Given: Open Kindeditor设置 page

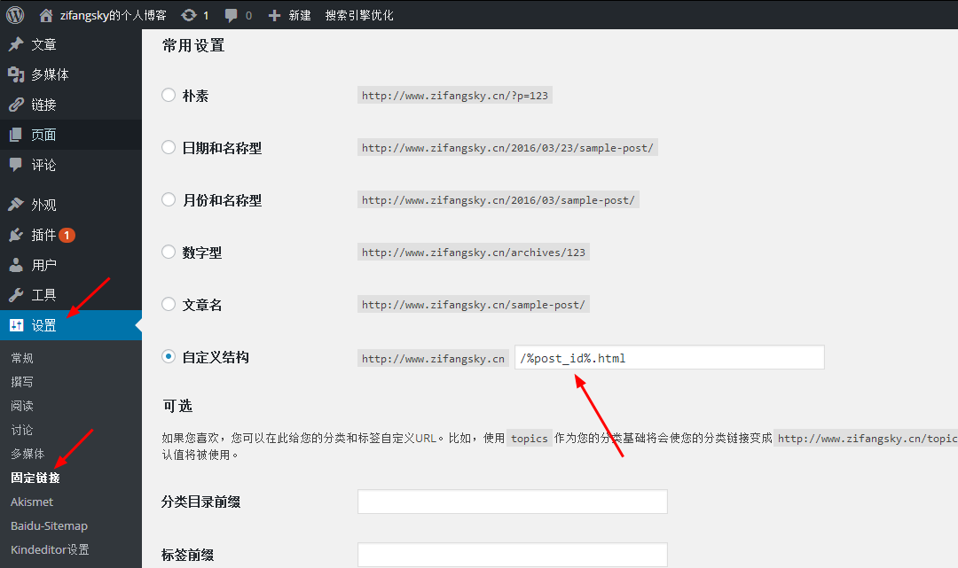Looking at the screenshot, I should [50, 549].
